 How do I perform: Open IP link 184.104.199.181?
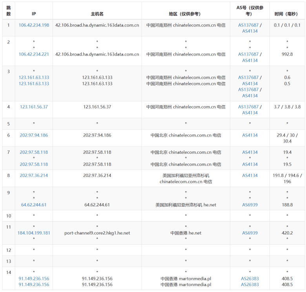point(34,233)
